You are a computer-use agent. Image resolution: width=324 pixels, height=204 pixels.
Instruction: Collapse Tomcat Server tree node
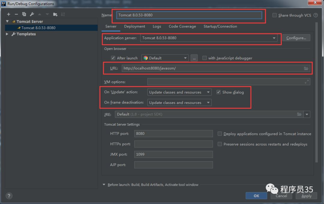pos(7,22)
